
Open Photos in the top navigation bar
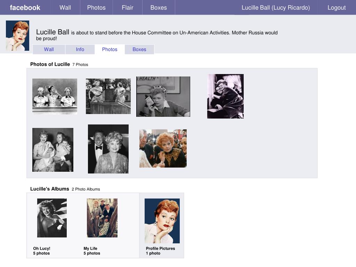pos(96,8)
